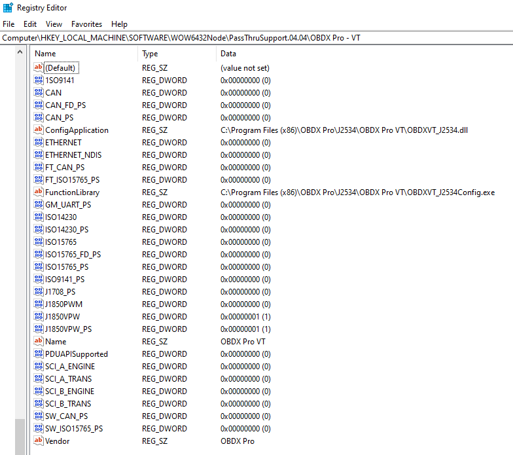
Task: Open the Edit menu
Action: (30, 24)
